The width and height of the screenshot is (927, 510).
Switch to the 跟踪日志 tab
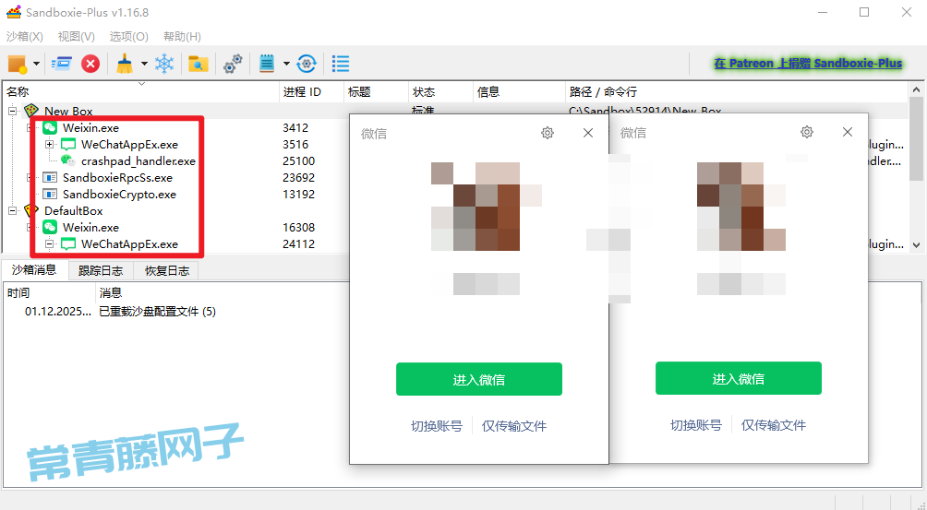tap(100, 271)
